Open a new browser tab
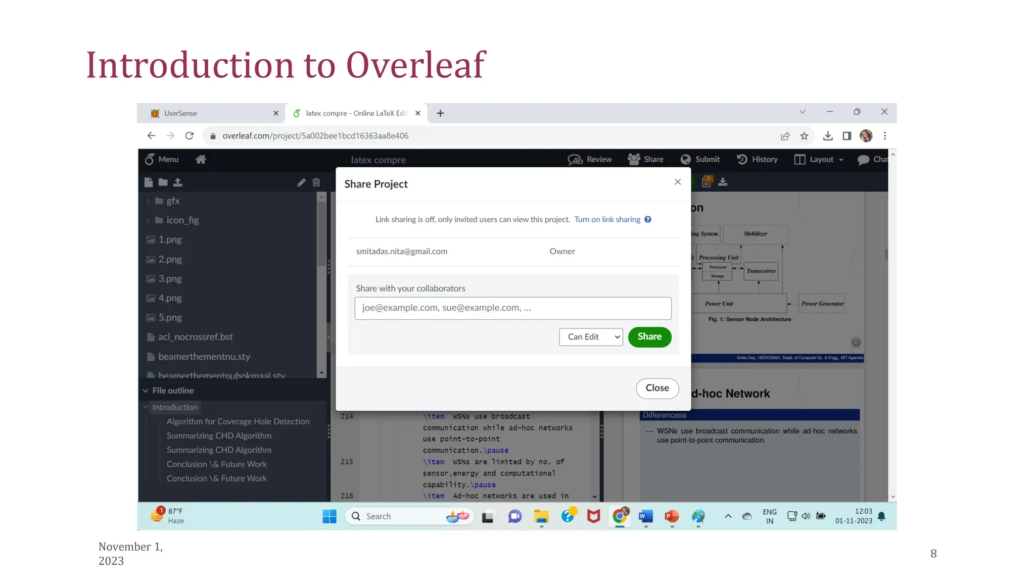Image resolution: width=1035 pixels, height=582 pixels. [x=440, y=113]
